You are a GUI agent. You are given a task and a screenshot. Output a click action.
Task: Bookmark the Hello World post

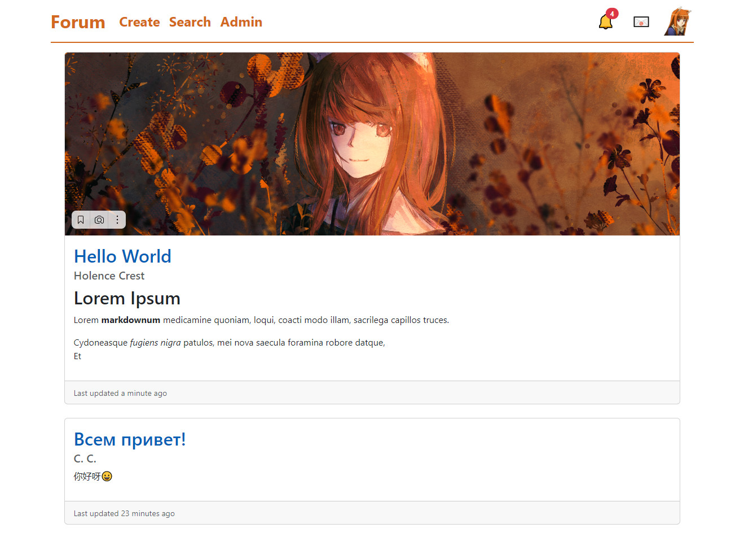[81, 220]
